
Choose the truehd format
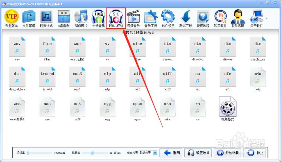[x=47, y=79]
